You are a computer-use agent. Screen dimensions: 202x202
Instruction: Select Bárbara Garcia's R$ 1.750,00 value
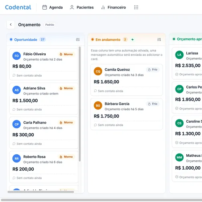click(x=107, y=116)
